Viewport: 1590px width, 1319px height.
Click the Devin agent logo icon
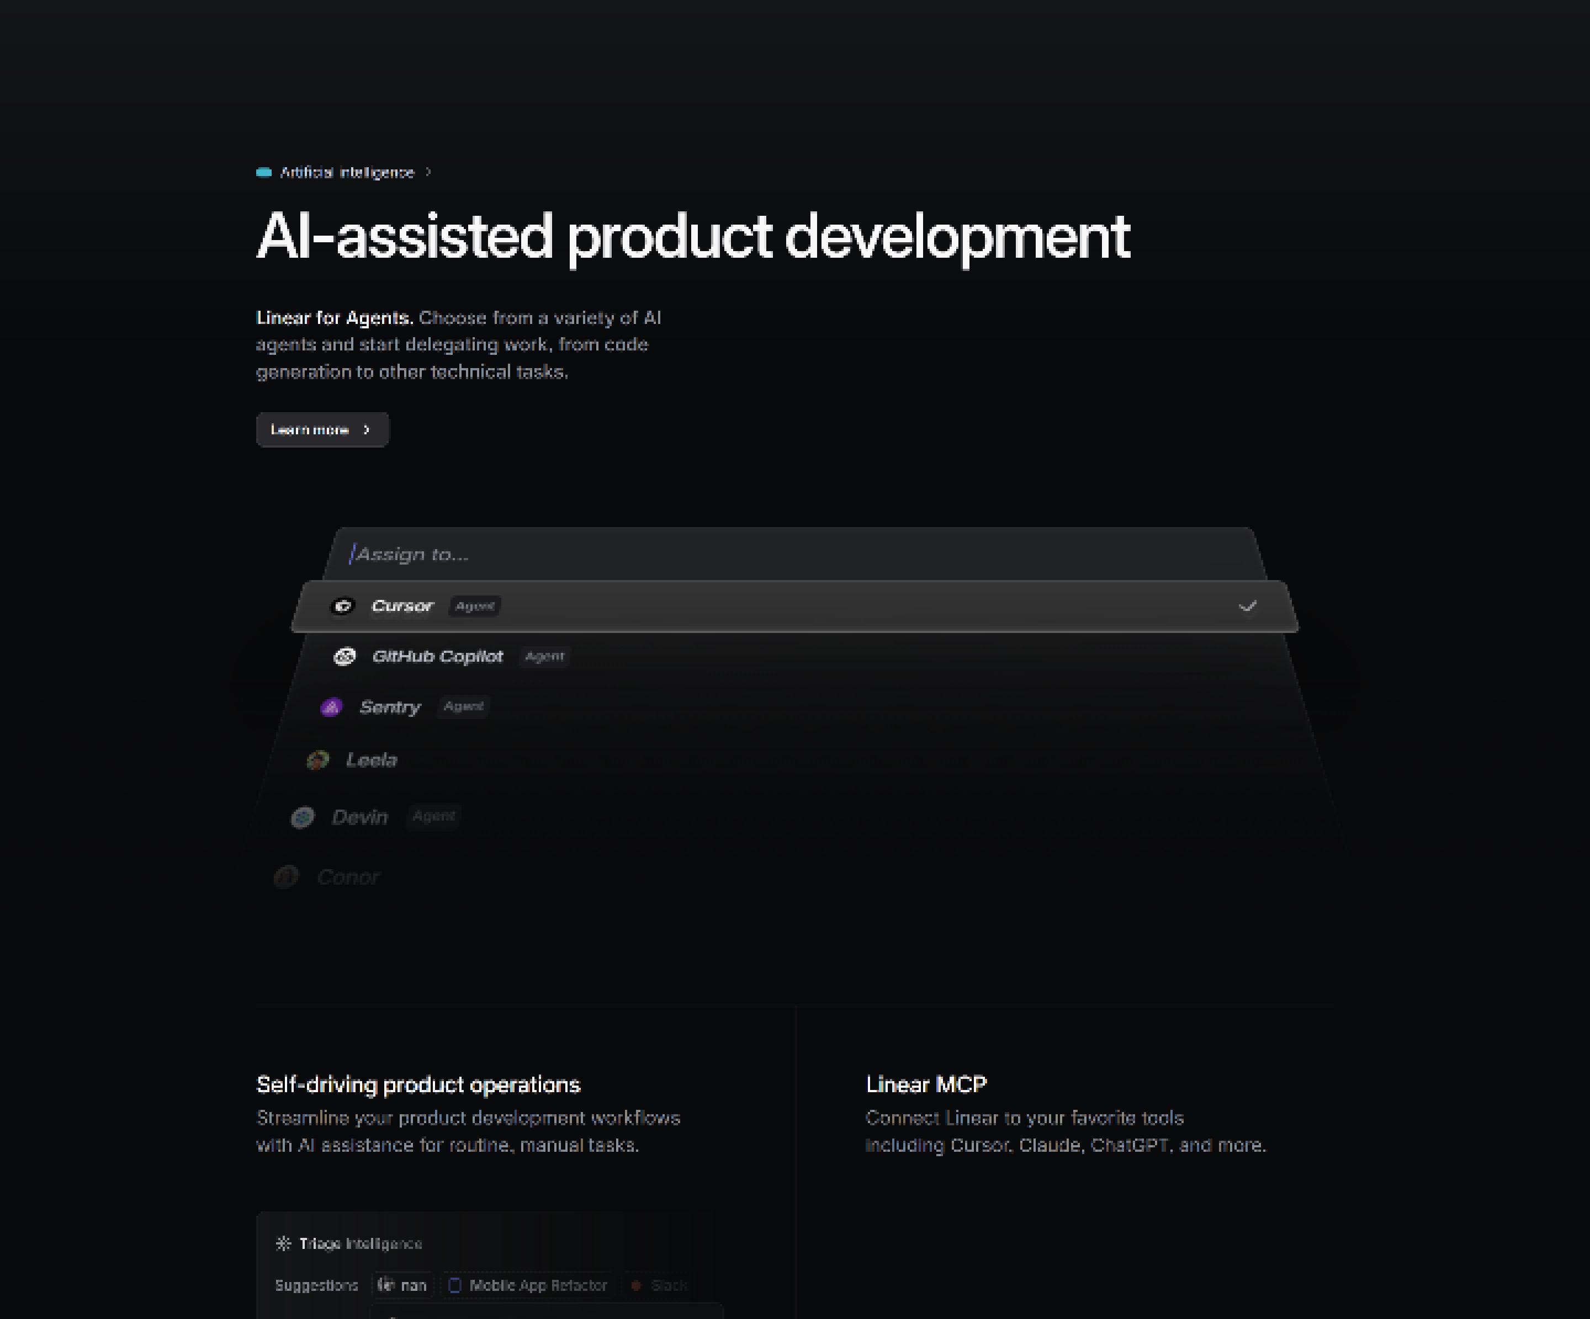coord(303,817)
